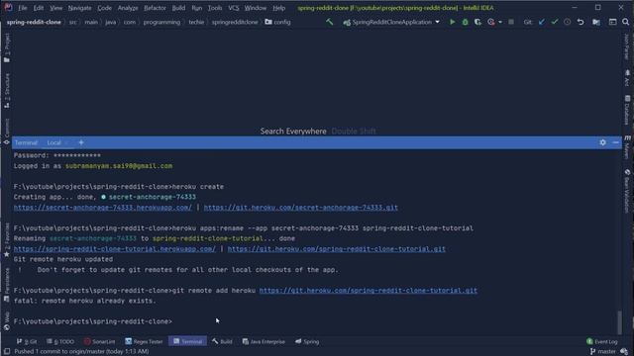634x356 pixels.
Task: Open the Edit menu
Action: click(39, 8)
